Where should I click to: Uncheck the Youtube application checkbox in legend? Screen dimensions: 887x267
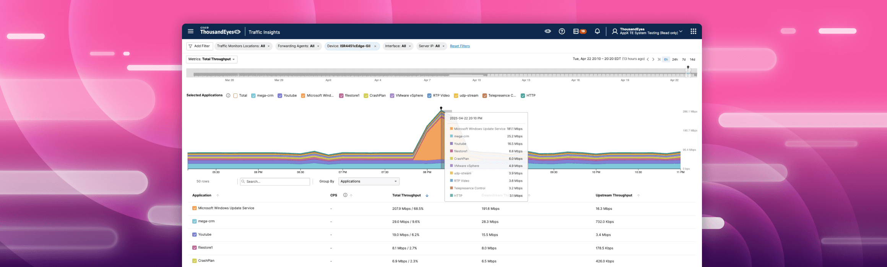280,96
